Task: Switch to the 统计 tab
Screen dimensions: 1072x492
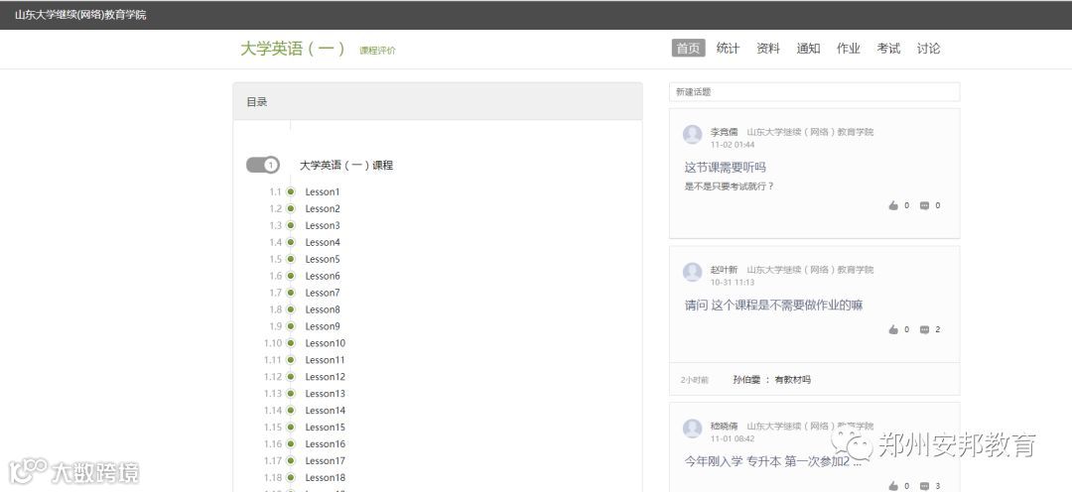Action: pos(728,49)
